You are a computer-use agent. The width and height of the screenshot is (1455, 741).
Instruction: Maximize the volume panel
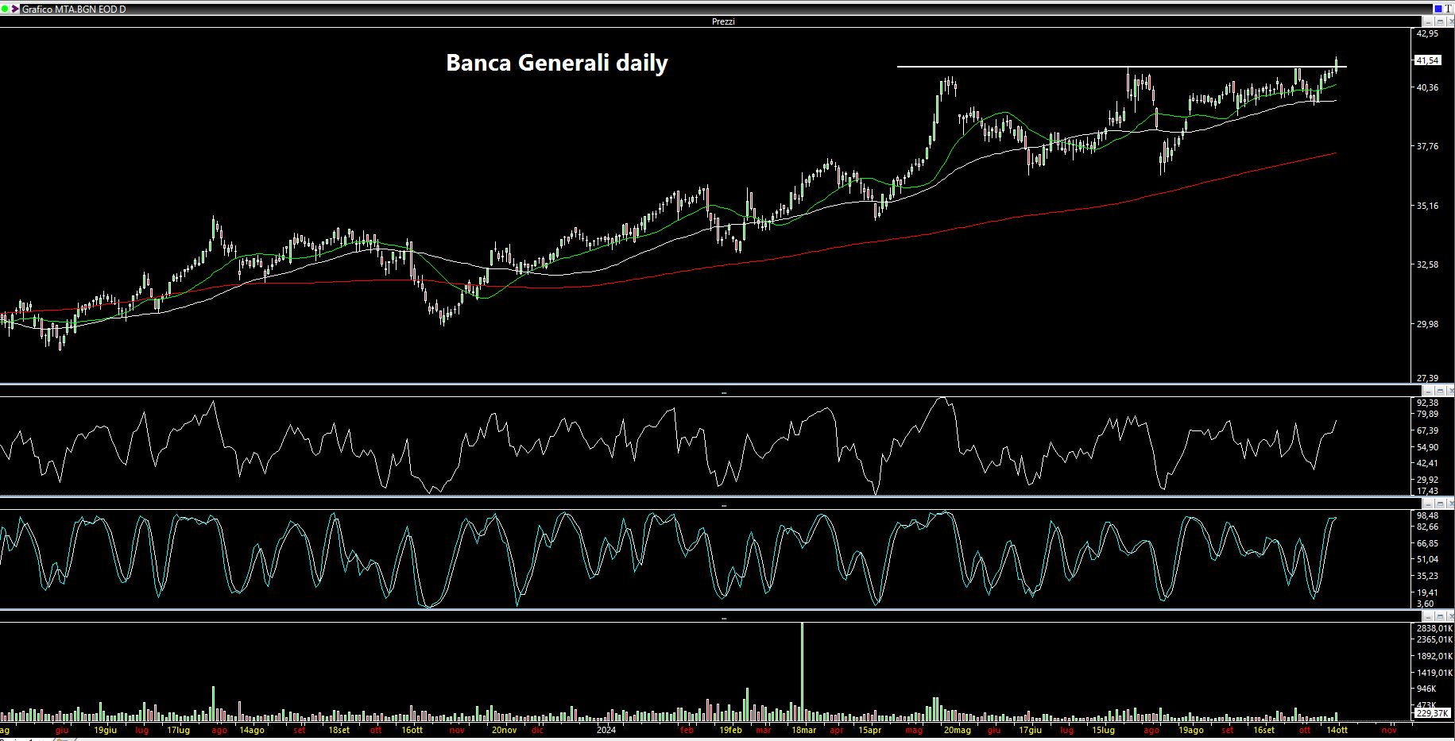(x=1440, y=616)
